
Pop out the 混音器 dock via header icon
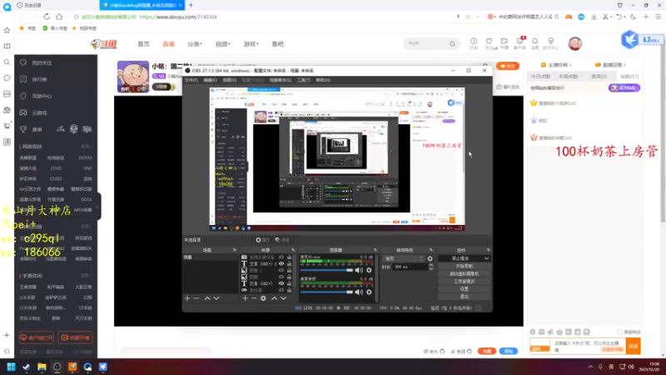click(x=375, y=250)
